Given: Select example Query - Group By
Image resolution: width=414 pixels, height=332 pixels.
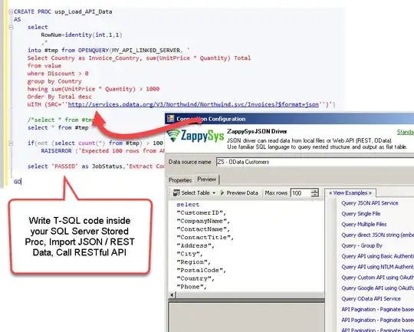Looking at the screenshot, I should (362, 245).
